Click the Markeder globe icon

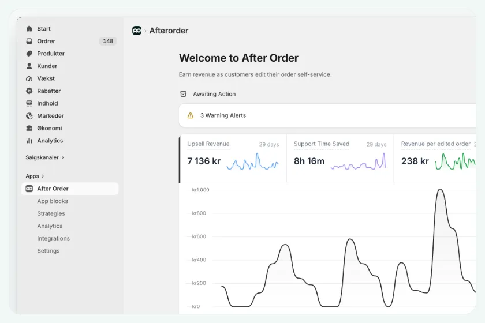pos(29,115)
